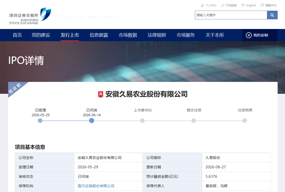The height and width of the screenshot is (192, 285).
Task: Click the 注册结果 timeline dot
Action: 245,121
